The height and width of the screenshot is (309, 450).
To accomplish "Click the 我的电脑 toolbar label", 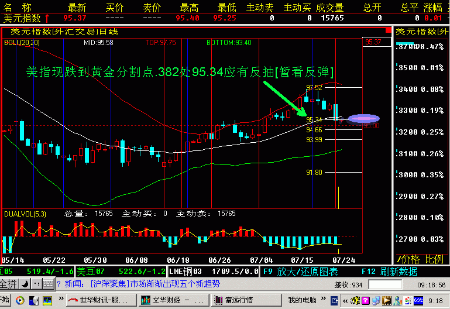I will click(x=302, y=300).
